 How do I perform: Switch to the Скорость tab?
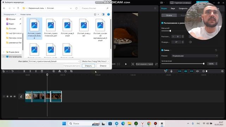(x=183, y=8)
